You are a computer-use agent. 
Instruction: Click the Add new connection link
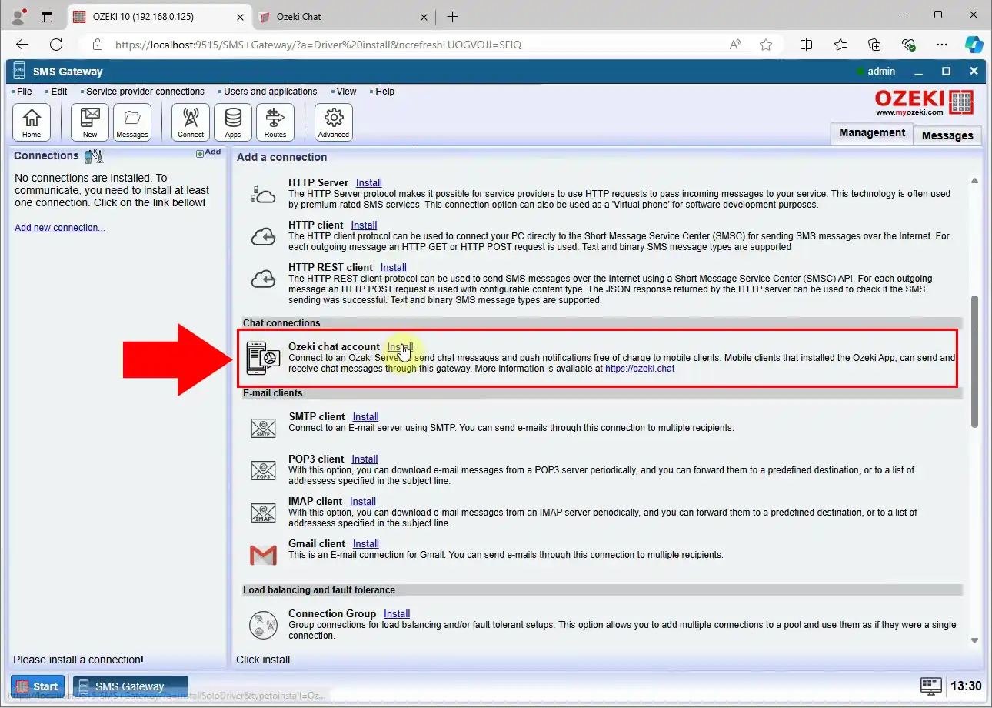click(60, 228)
